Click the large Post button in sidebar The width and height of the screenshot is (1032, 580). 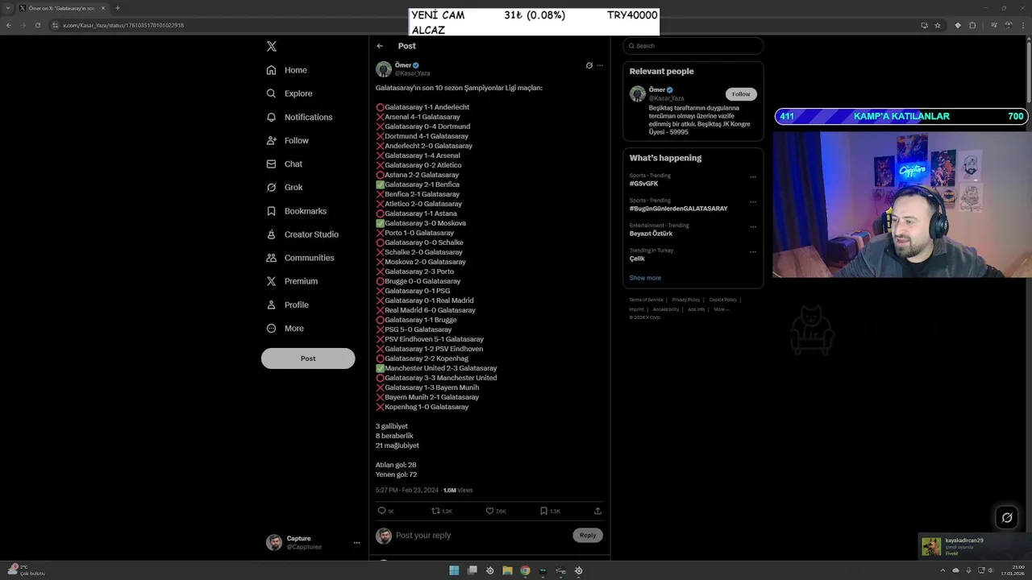(x=308, y=358)
